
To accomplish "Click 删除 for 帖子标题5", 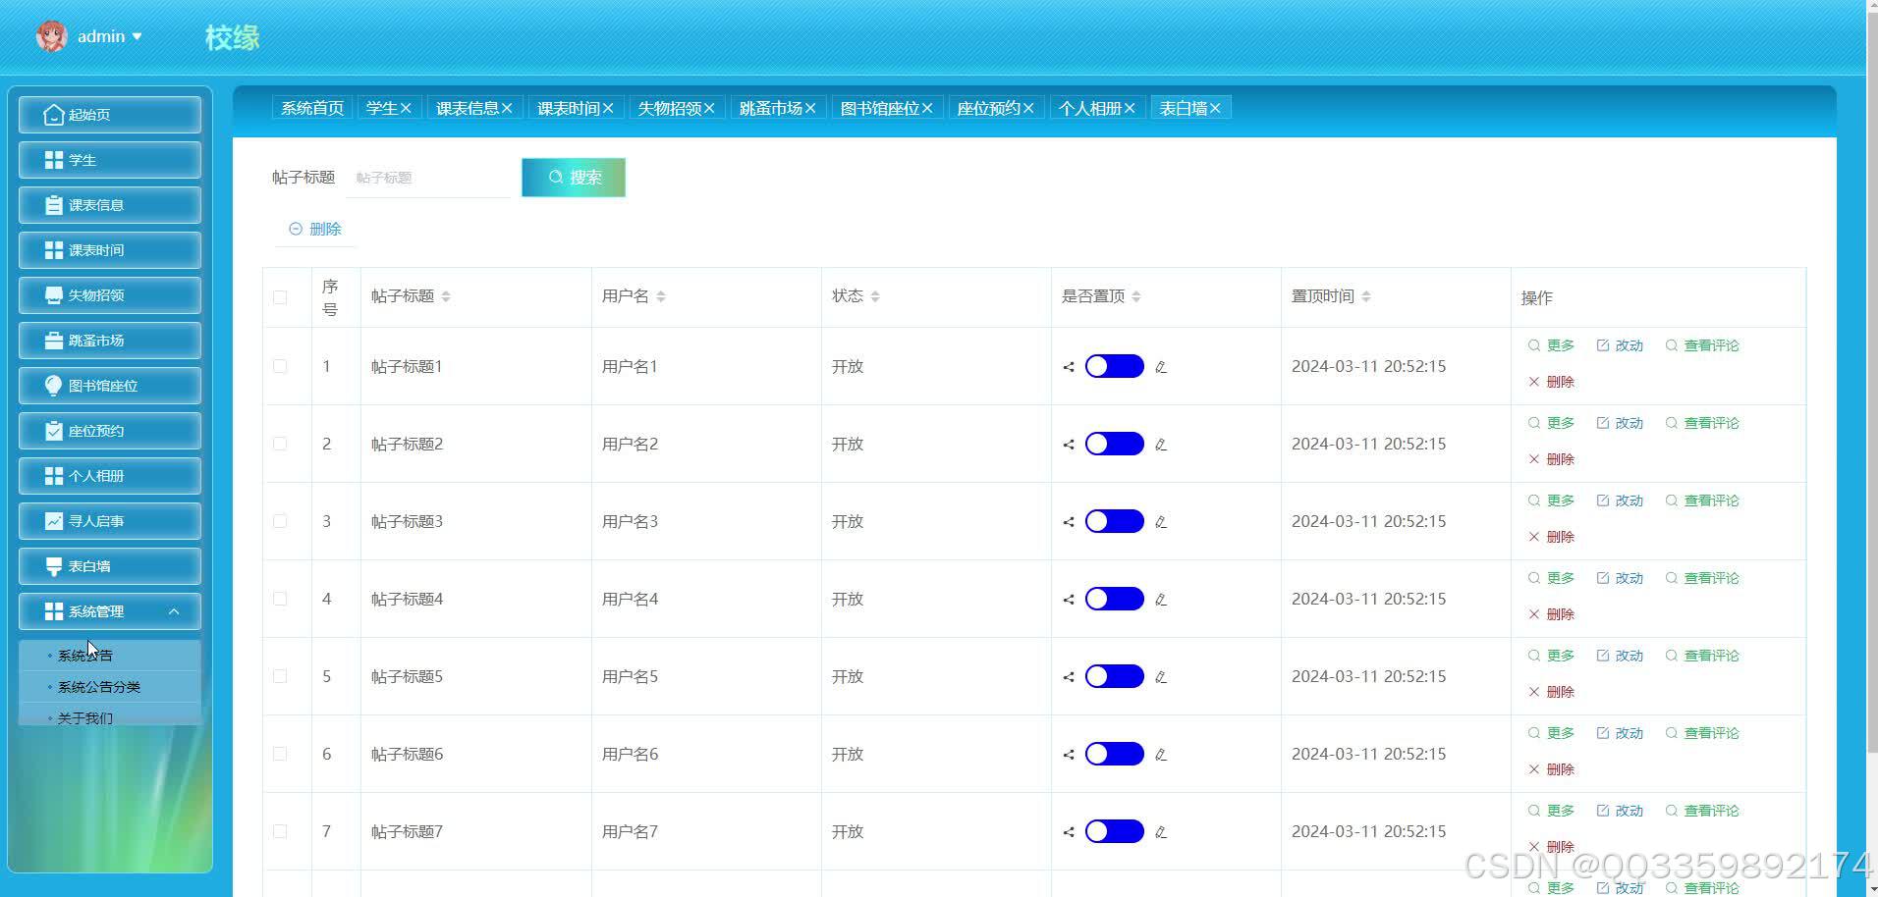I will click(x=1551, y=692).
